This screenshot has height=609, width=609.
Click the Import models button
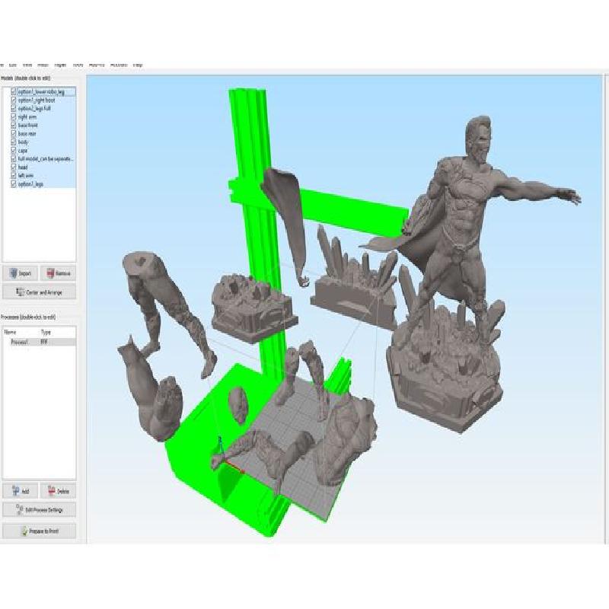click(x=21, y=273)
